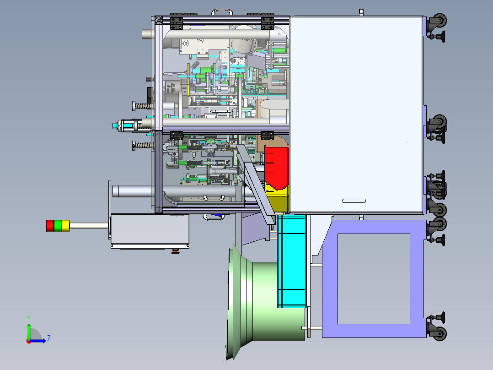493x370 pixels.
Task: Select the gray control box beside the signal tower
Action: (150, 230)
